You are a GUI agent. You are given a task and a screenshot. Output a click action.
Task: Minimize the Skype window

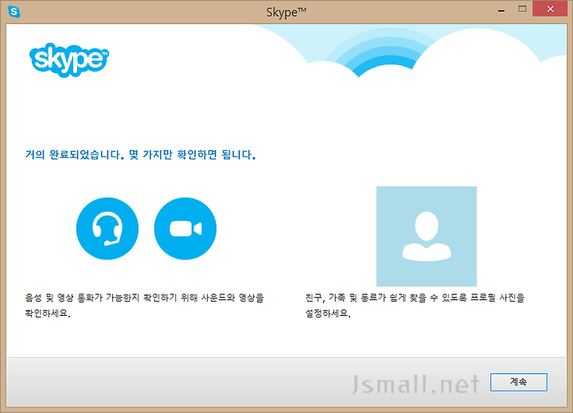[x=501, y=10]
